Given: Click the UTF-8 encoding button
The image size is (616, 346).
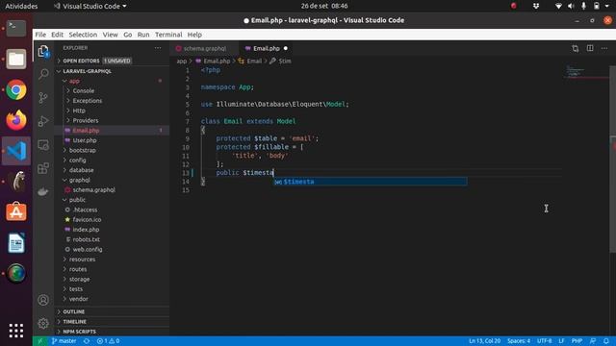Looking at the screenshot, I should point(544,341).
